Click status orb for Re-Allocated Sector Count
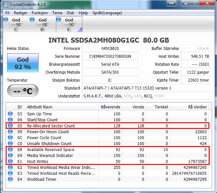 point(10,126)
